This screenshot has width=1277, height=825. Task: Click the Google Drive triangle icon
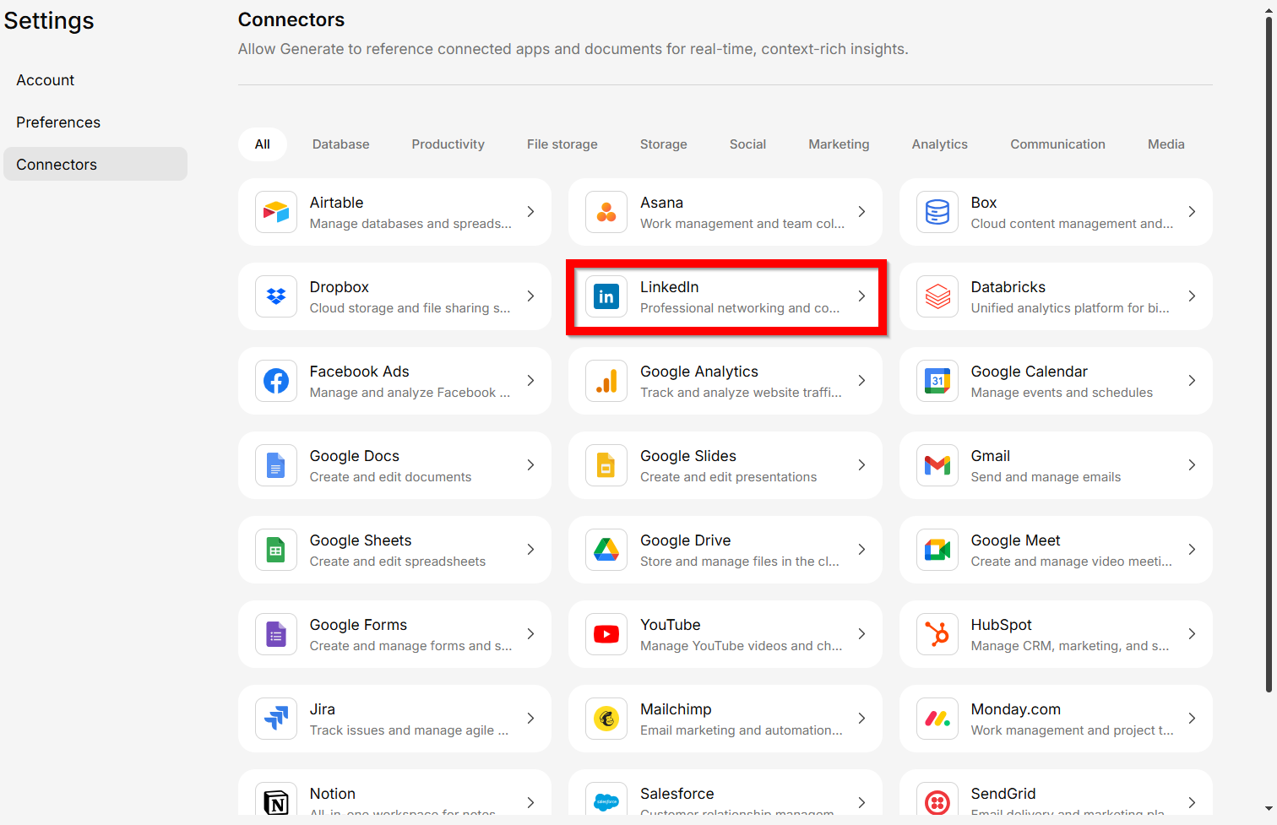tap(606, 550)
